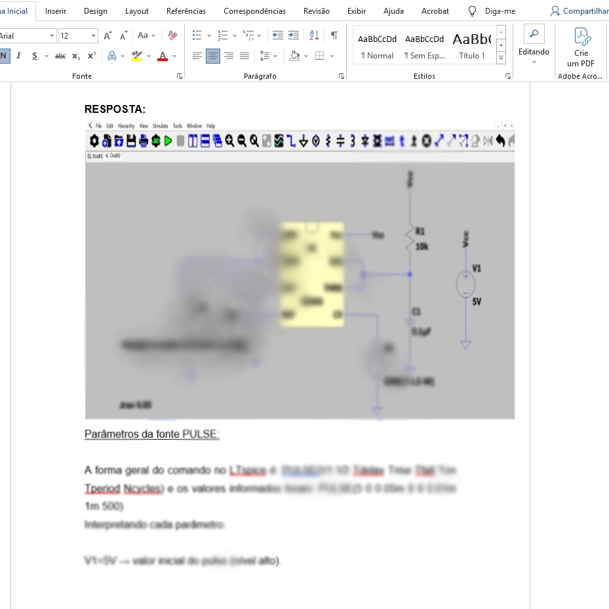
Task: Open the Editando search button
Action: (534, 35)
